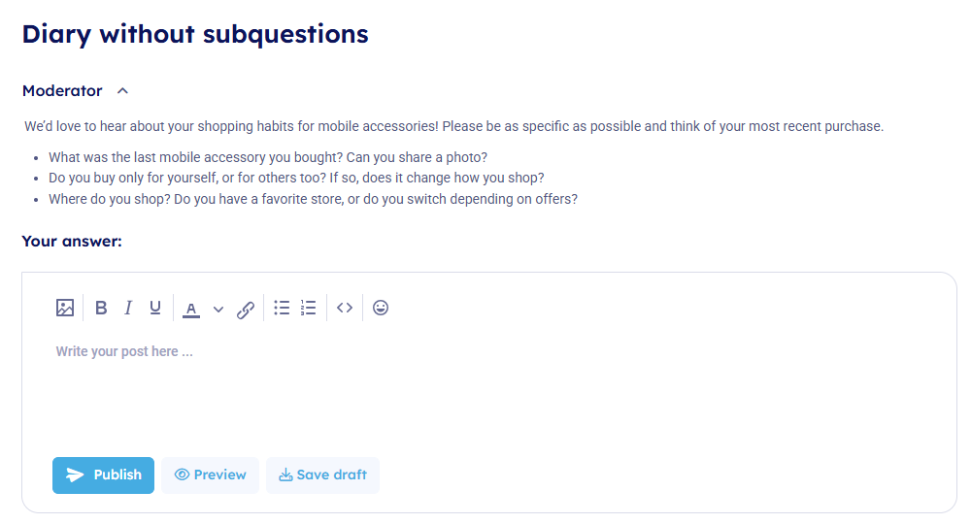Preview the post
Viewport: 971px width, 524px height.
210,475
